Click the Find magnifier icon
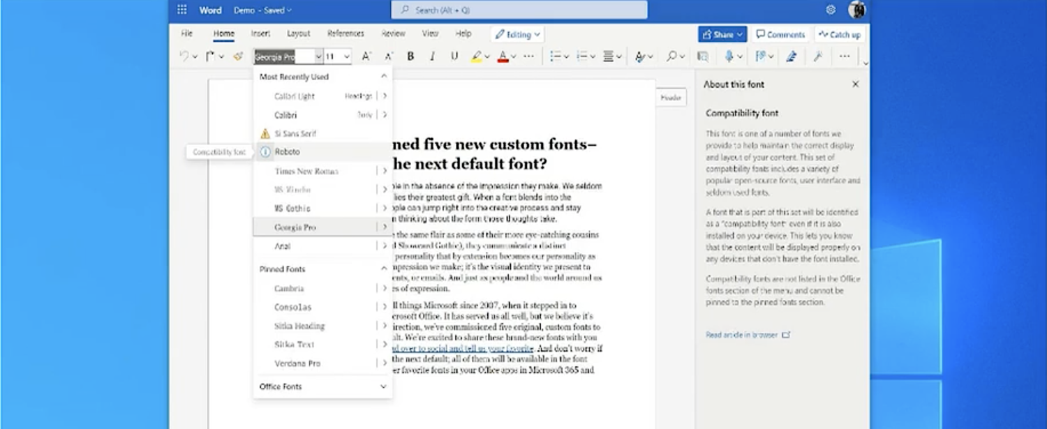The height and width of the screenshot is (429, 1047). click(671, 57)
